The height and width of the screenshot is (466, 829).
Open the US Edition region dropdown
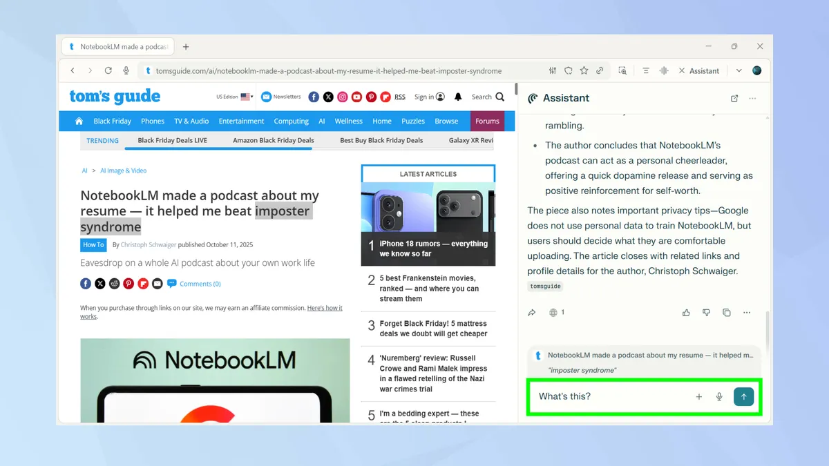234,97
